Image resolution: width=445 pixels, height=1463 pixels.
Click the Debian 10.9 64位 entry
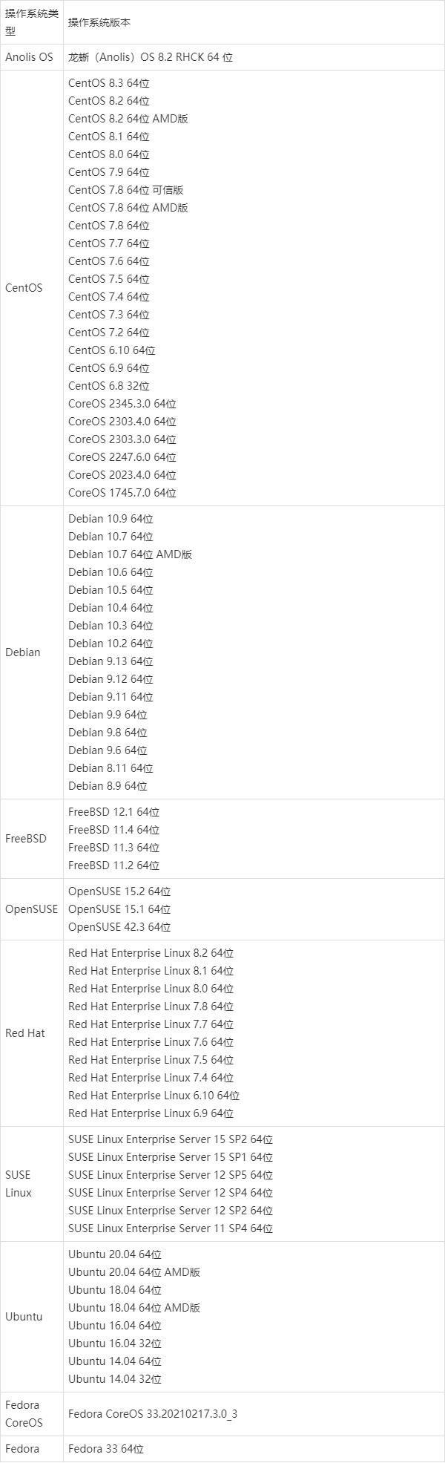pos(111,519)
